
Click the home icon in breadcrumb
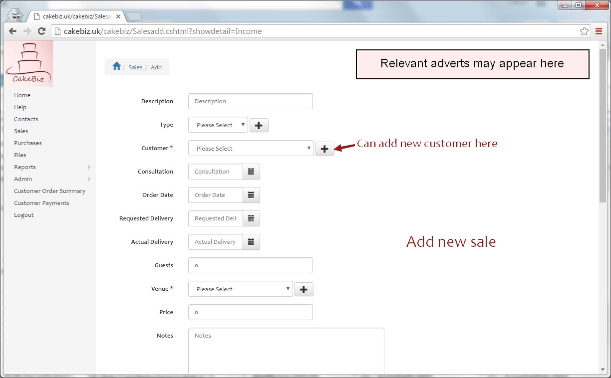point(116,66)
